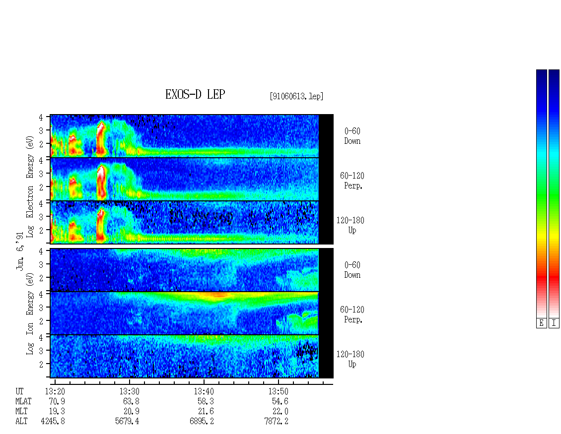Screen dimensions: 561x434
Task: Click the ion panel's 120-180 Up label
Action: tap(351, 359)
